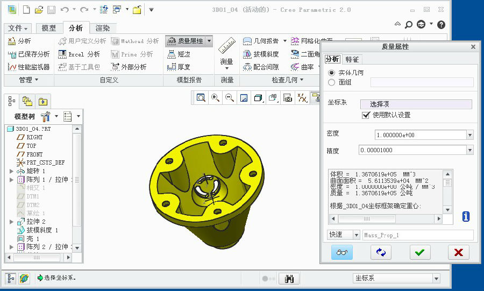Click the blue info icon in dialog
This screenshot has width=484, height=291.
[466, 216]
